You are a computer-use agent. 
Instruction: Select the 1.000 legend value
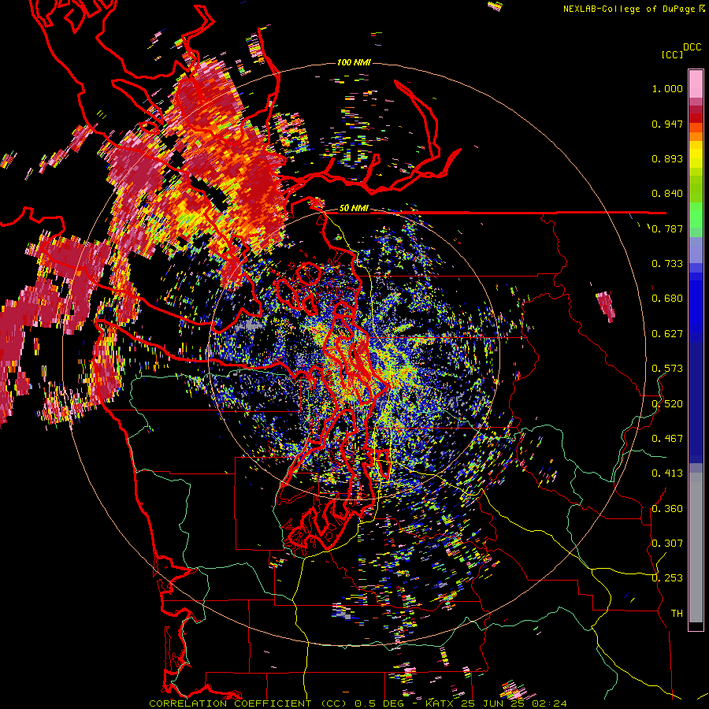(x=667, y=88)
